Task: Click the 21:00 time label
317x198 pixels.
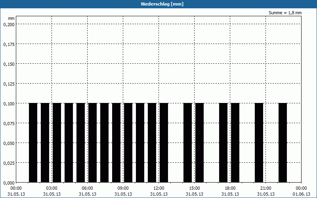Action: [265, 188]
